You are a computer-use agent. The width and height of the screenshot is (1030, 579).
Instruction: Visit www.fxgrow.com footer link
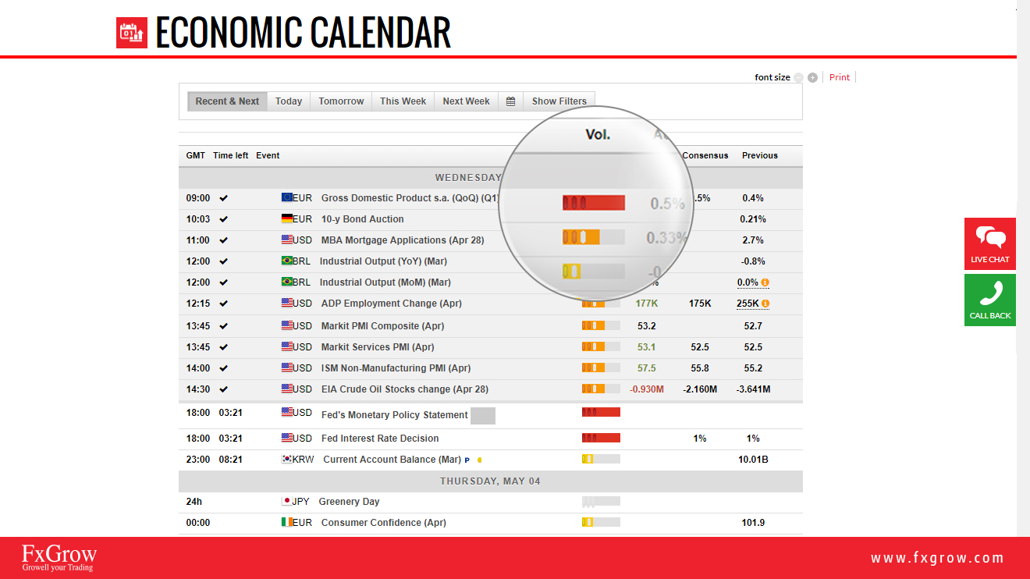pos(937,558)
